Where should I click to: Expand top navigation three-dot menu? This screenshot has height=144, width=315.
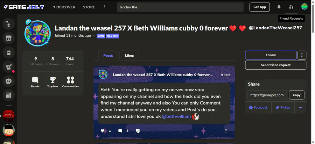point(105,7)
